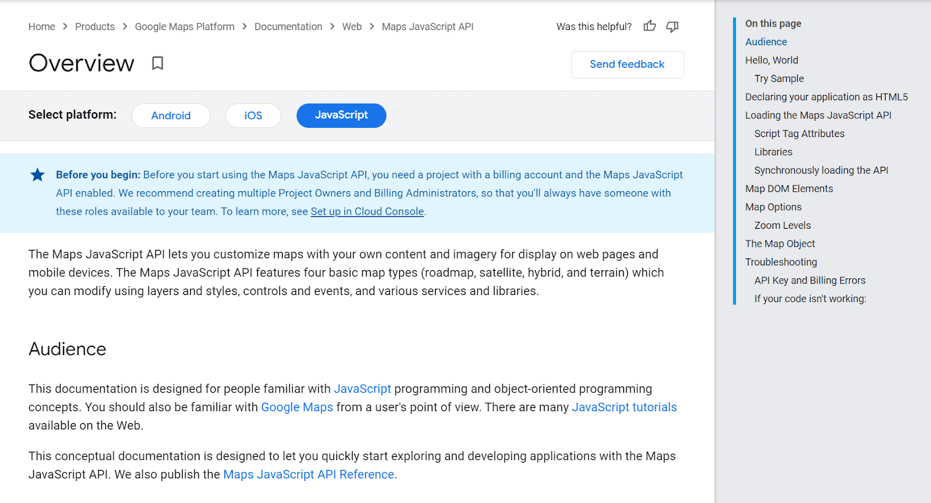Click the thumbs up helpful icon
Screen dimensions: 931x503
pos(649,26)
